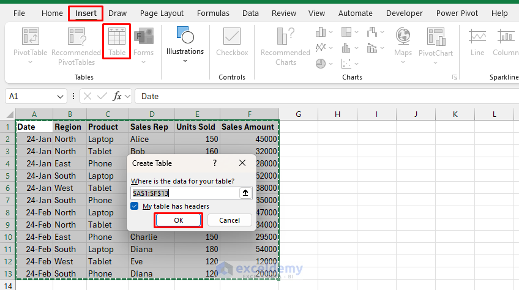Click the table range input field
Screen dimensions: 519x290
pyautogui.click(x=185, y=193)
